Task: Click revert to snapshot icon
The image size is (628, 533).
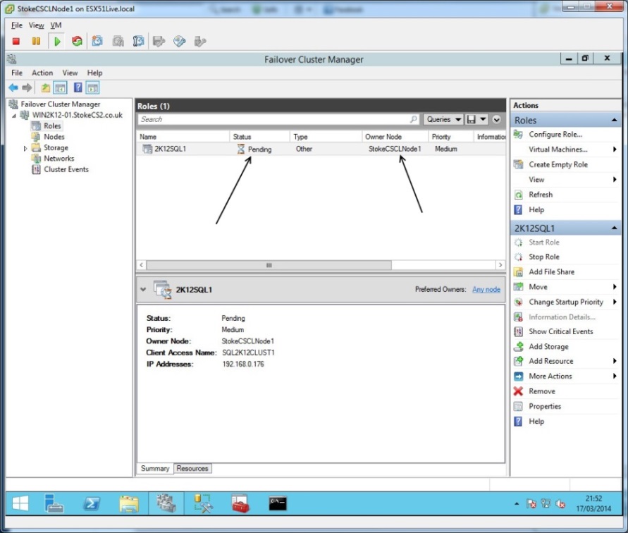Action: [x=118, y=42]
